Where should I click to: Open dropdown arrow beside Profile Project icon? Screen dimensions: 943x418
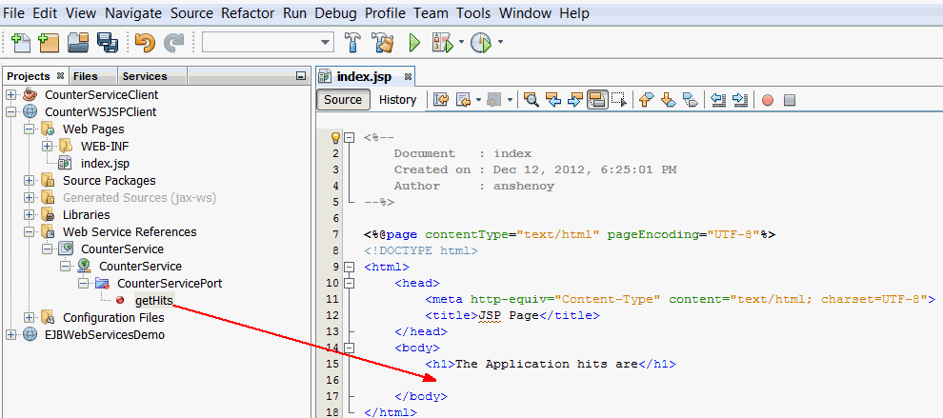(500, 42)
